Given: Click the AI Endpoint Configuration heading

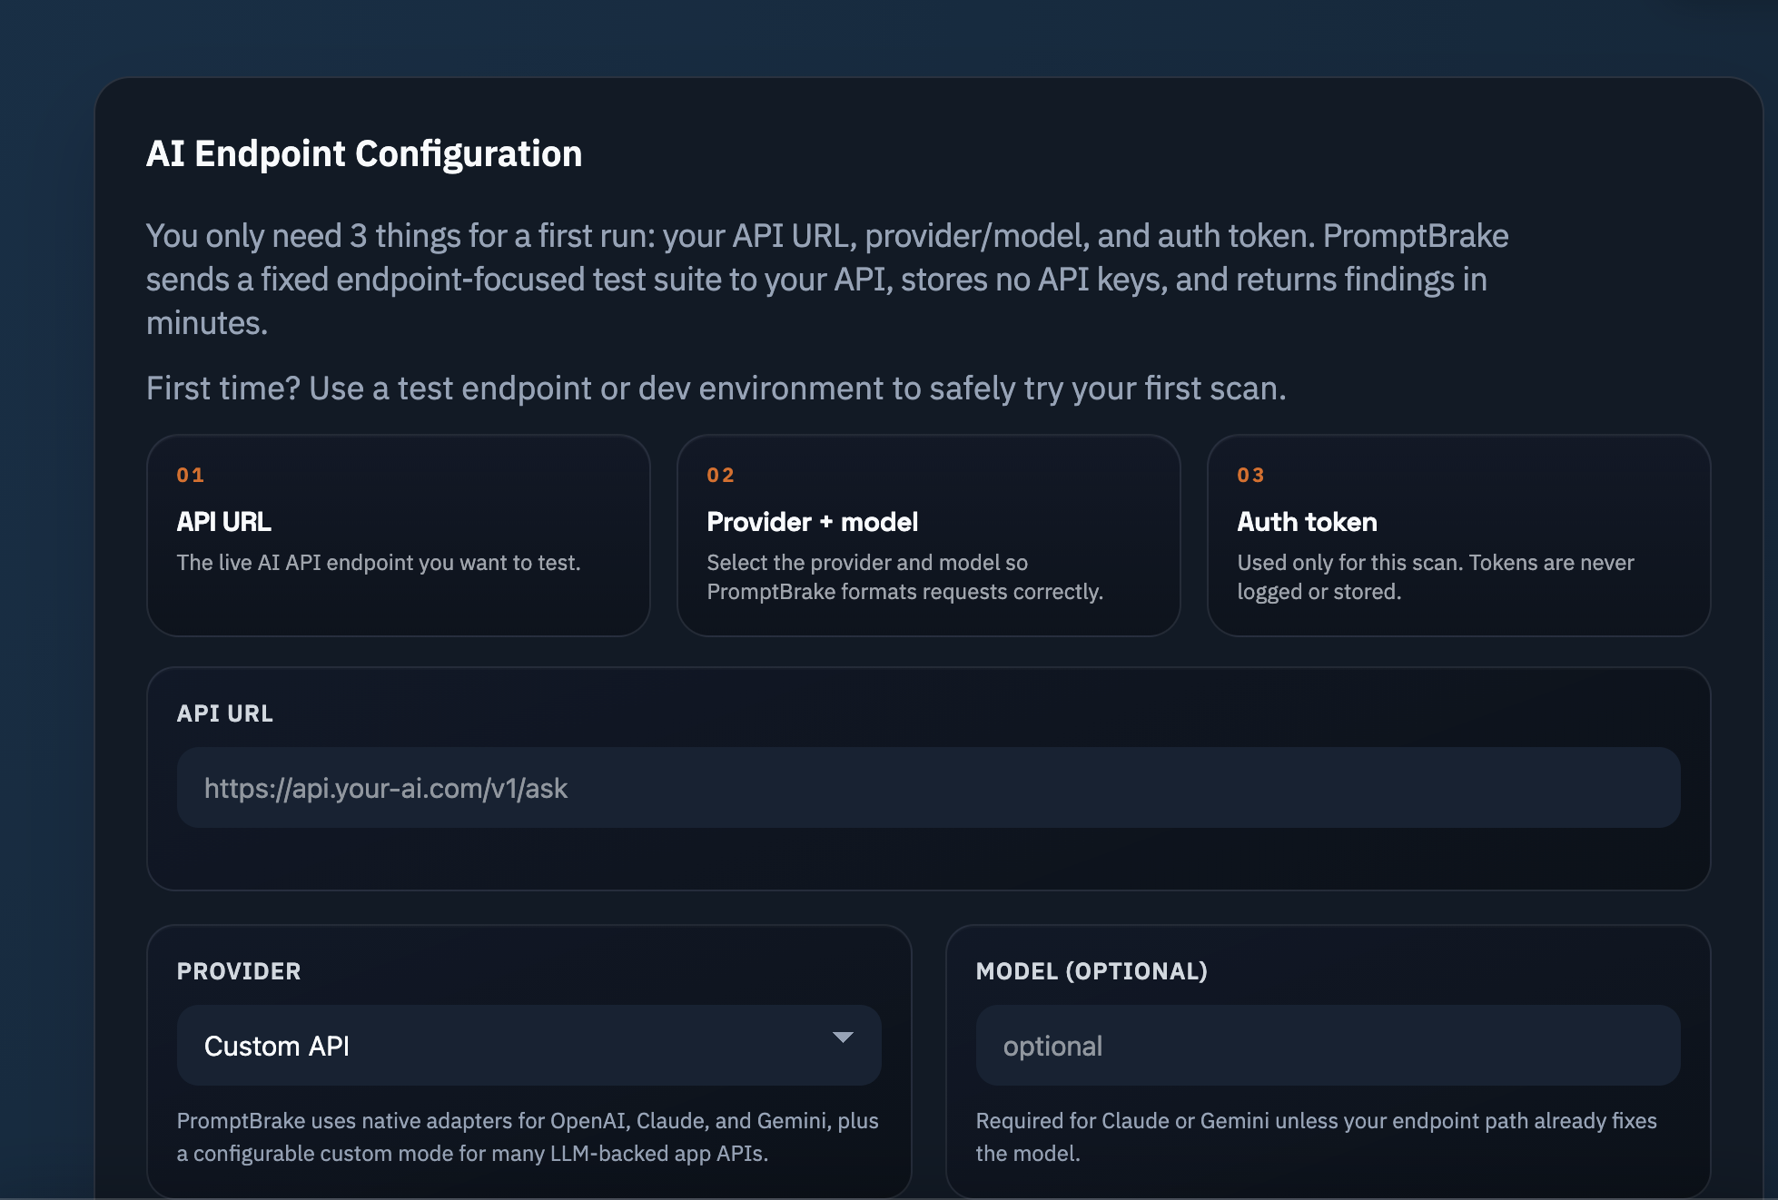Looking at the screenshot, I should tap(364, 154).
